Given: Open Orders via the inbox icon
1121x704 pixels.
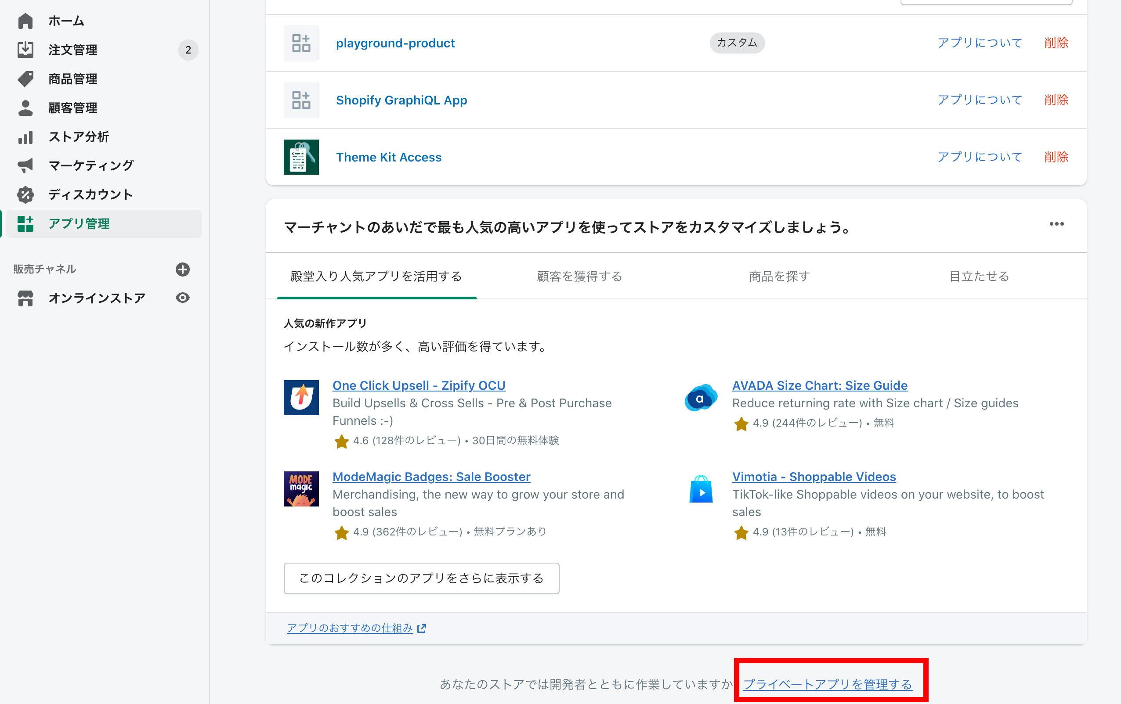Looking at the screenshot, I should coord(25,50).
